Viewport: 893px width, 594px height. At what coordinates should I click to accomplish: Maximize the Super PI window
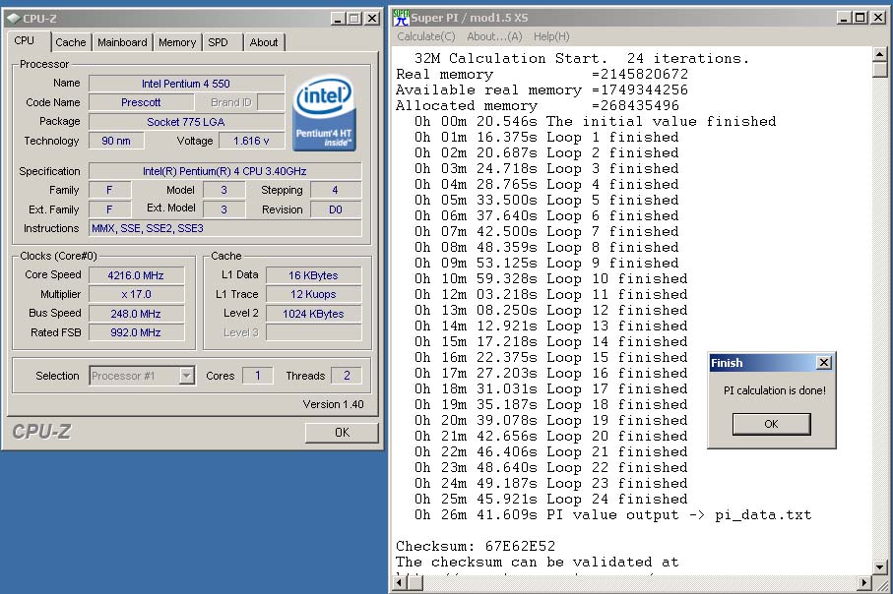(x=861, y=18)
